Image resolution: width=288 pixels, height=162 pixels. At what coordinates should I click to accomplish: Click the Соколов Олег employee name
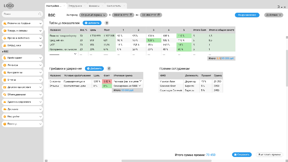tap(168, 86)
